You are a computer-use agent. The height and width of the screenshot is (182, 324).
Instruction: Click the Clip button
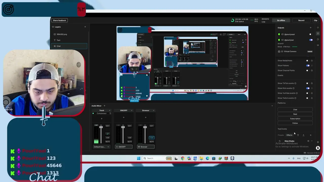[x=316, y=20]
